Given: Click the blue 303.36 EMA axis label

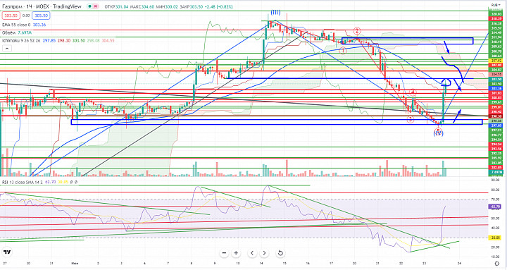Looking at the screenshot, I should [496, 88].
